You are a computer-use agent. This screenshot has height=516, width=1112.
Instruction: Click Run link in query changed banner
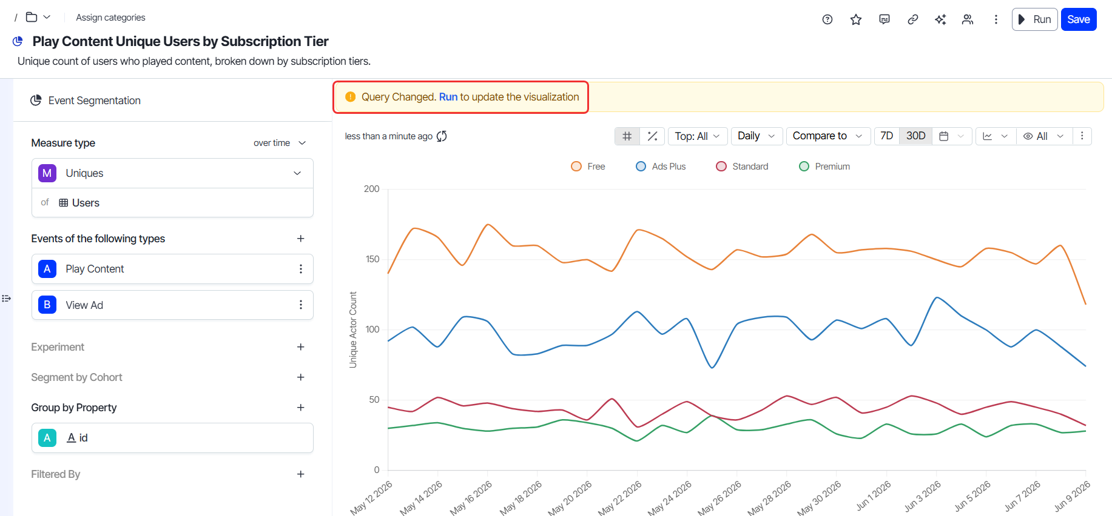click(x=448, y=97)
